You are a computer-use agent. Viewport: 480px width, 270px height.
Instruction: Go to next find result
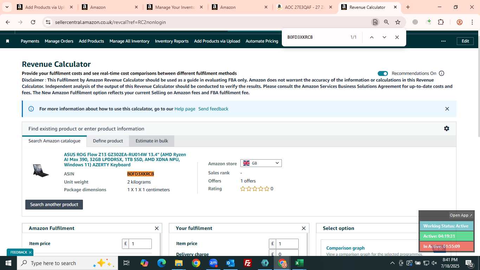pyautogui.click(x=384, y=37)
